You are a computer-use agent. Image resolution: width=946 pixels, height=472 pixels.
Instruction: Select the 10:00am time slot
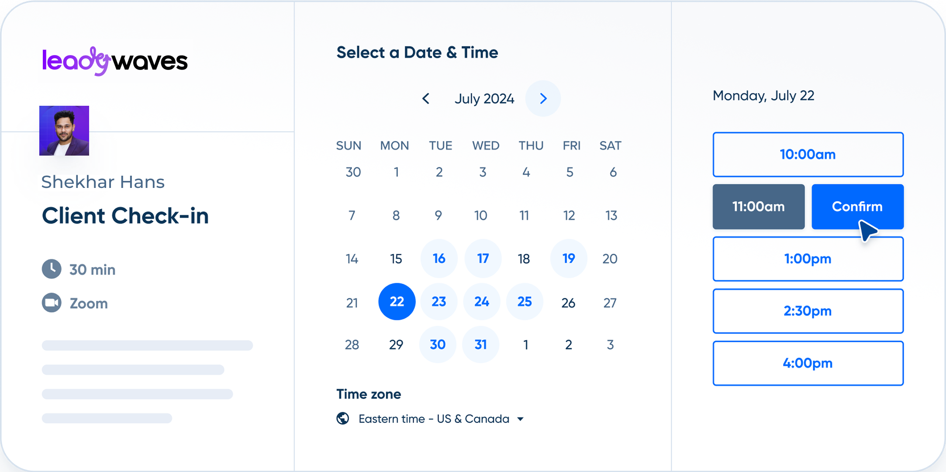point(808,155)
